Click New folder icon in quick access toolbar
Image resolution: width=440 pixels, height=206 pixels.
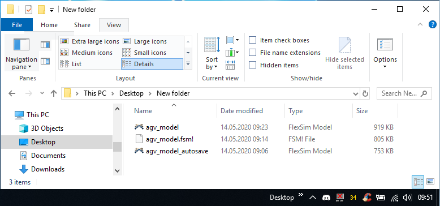point(41,10)
